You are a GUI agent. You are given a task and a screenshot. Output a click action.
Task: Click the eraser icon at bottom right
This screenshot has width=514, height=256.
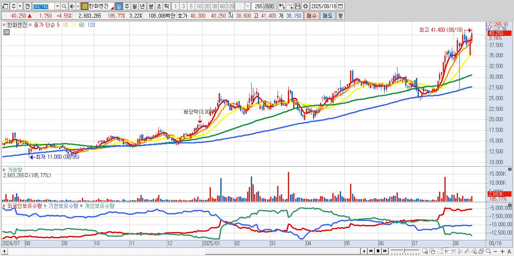(474, 251)
